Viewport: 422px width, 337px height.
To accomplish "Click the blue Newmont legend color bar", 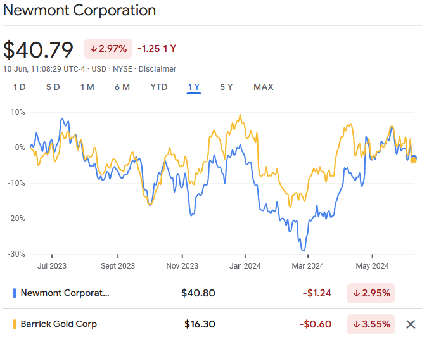I will click(x=15, y=293).
